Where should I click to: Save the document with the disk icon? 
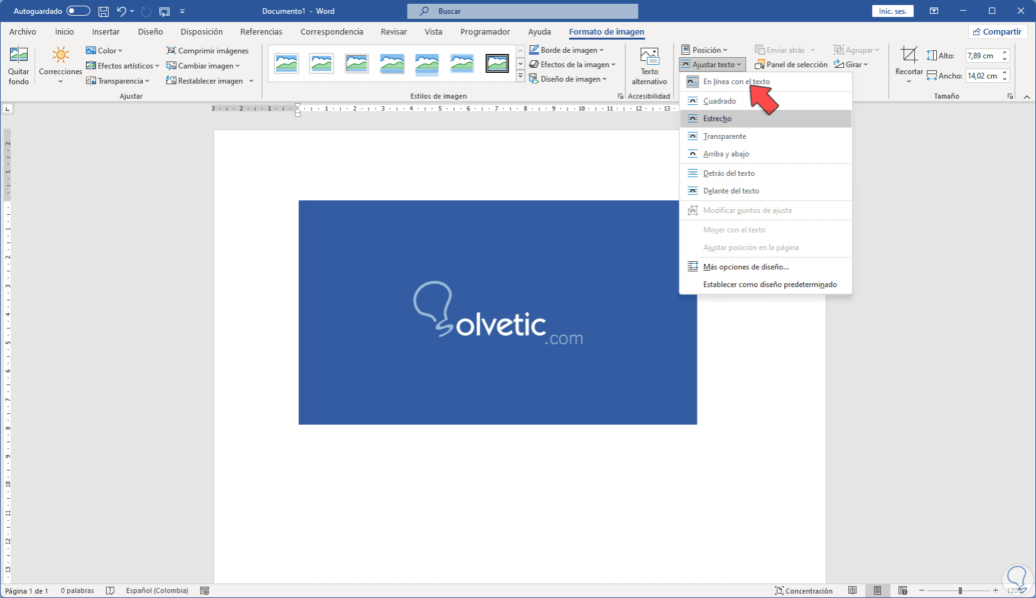click(104, 11)
